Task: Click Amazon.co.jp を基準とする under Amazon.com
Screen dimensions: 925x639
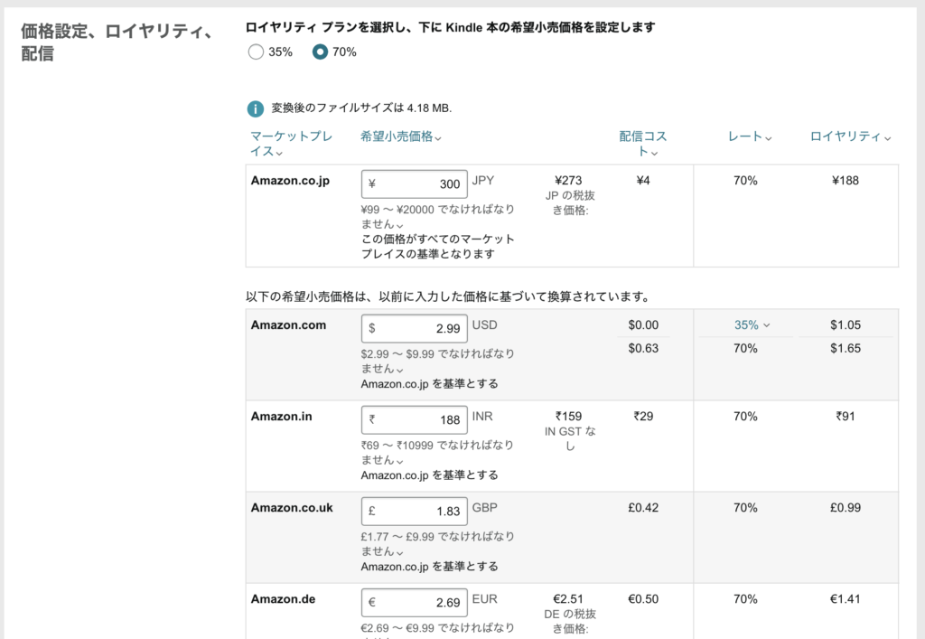Action: point(429,383)
